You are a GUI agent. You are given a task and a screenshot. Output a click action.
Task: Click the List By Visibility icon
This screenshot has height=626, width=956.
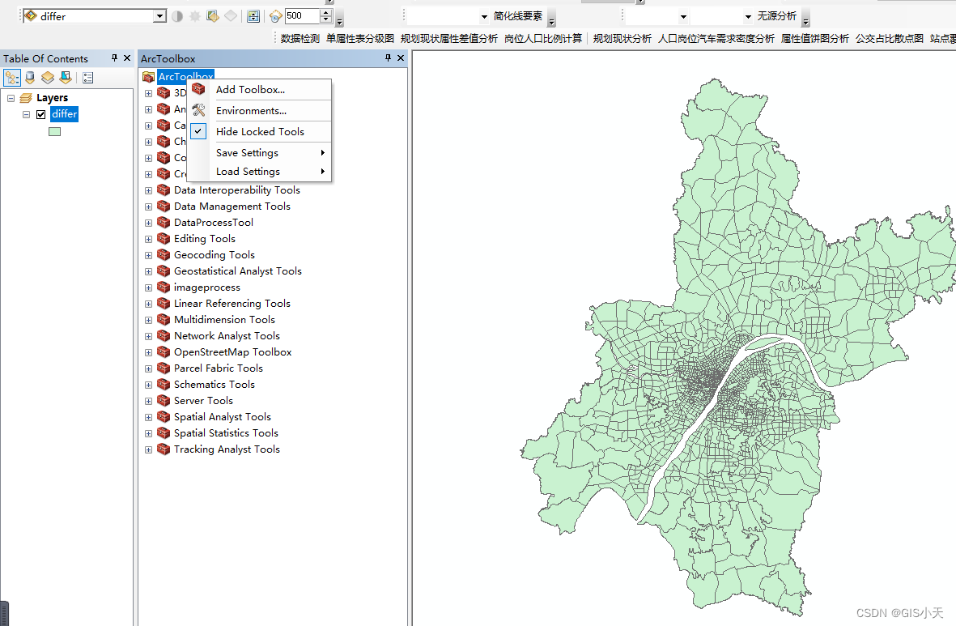pos(47,77)
